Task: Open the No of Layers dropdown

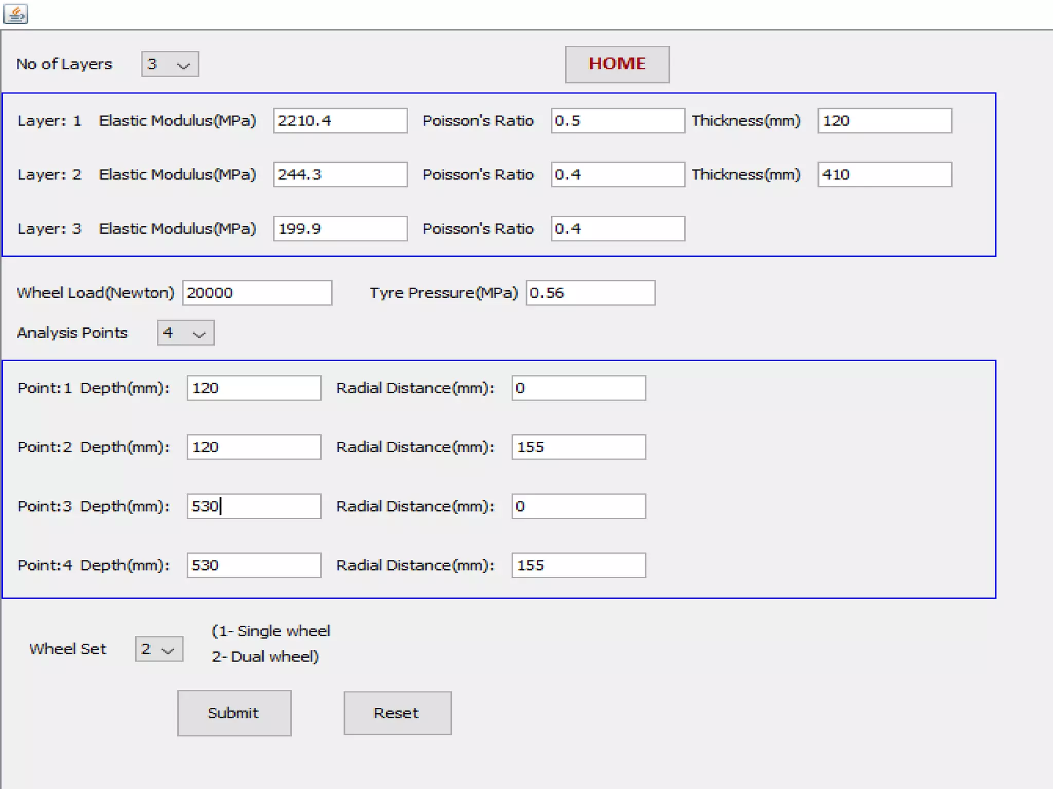Action: click(170, 64)
